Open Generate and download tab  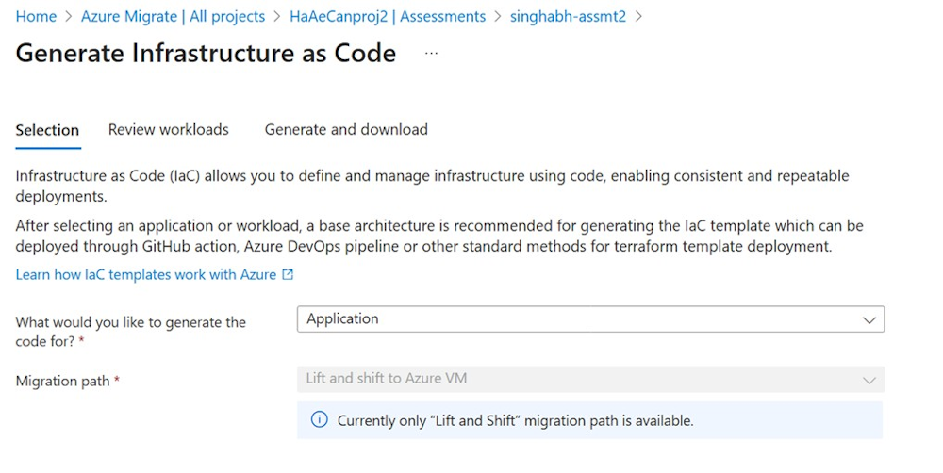point(346,130)
